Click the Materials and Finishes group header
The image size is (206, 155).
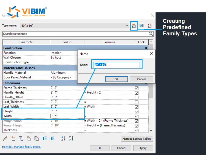coord(40,68)
